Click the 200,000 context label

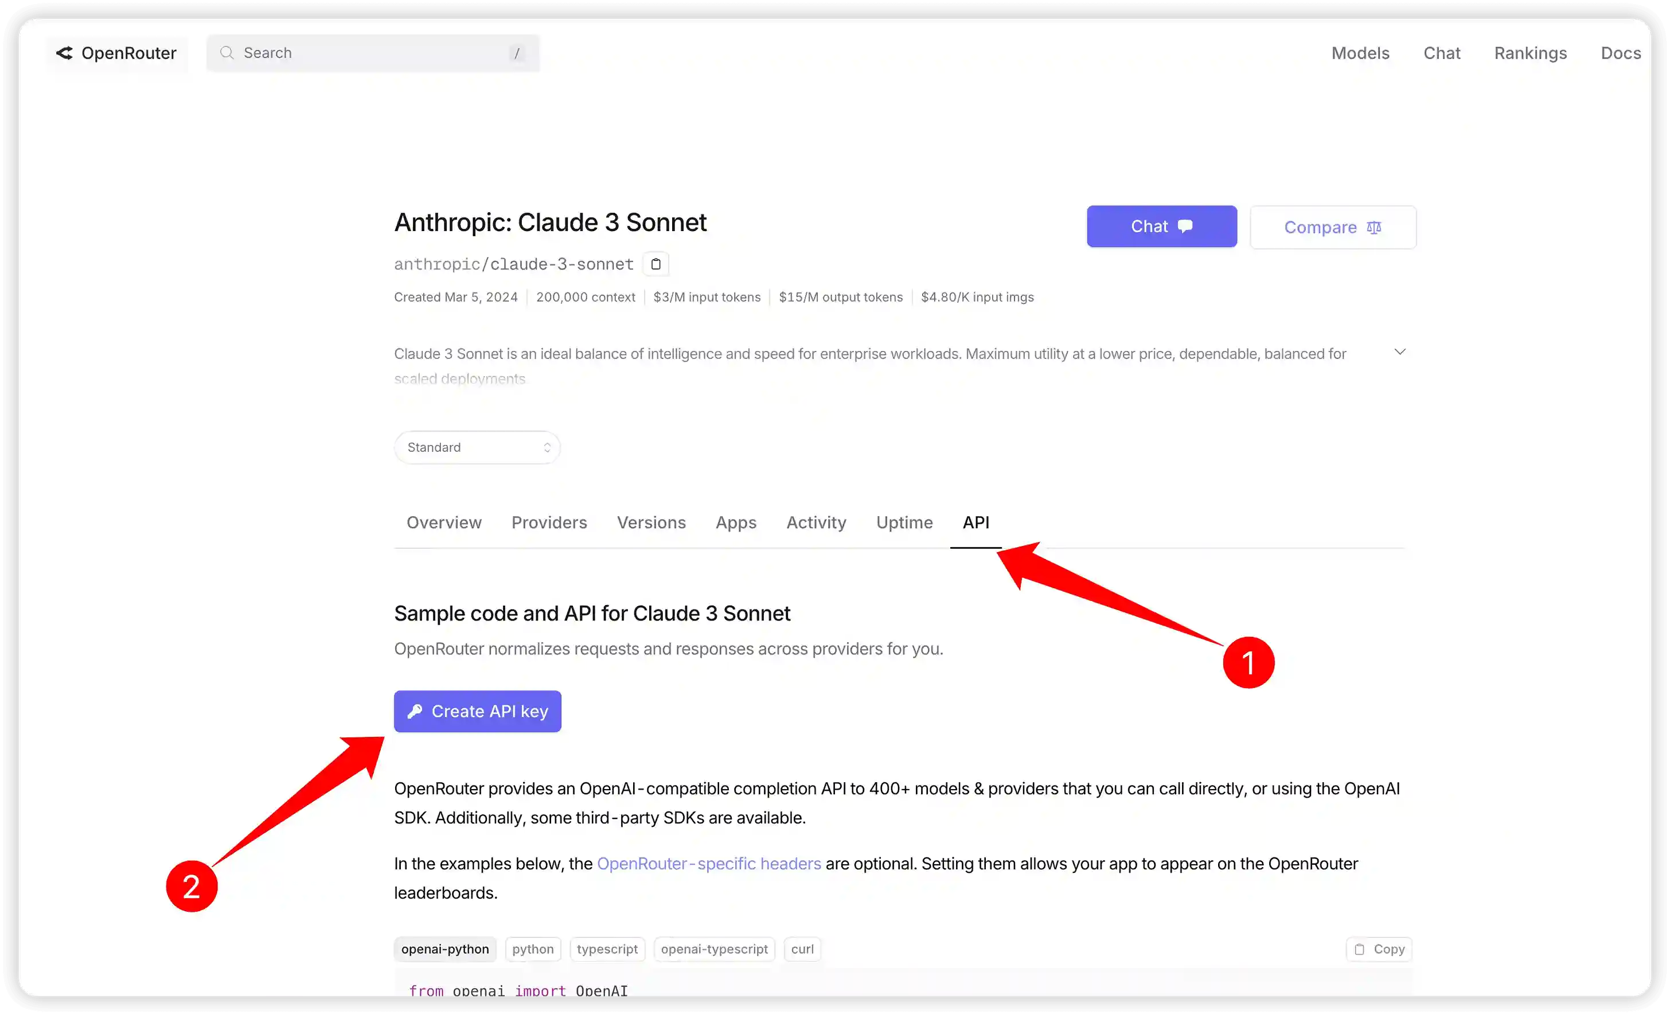point(586,297)
